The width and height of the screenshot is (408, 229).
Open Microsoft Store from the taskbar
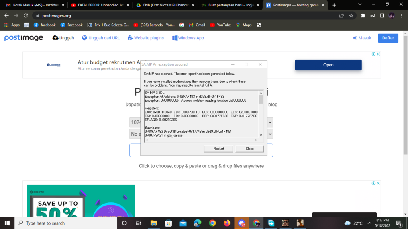(x=169, y=223)
